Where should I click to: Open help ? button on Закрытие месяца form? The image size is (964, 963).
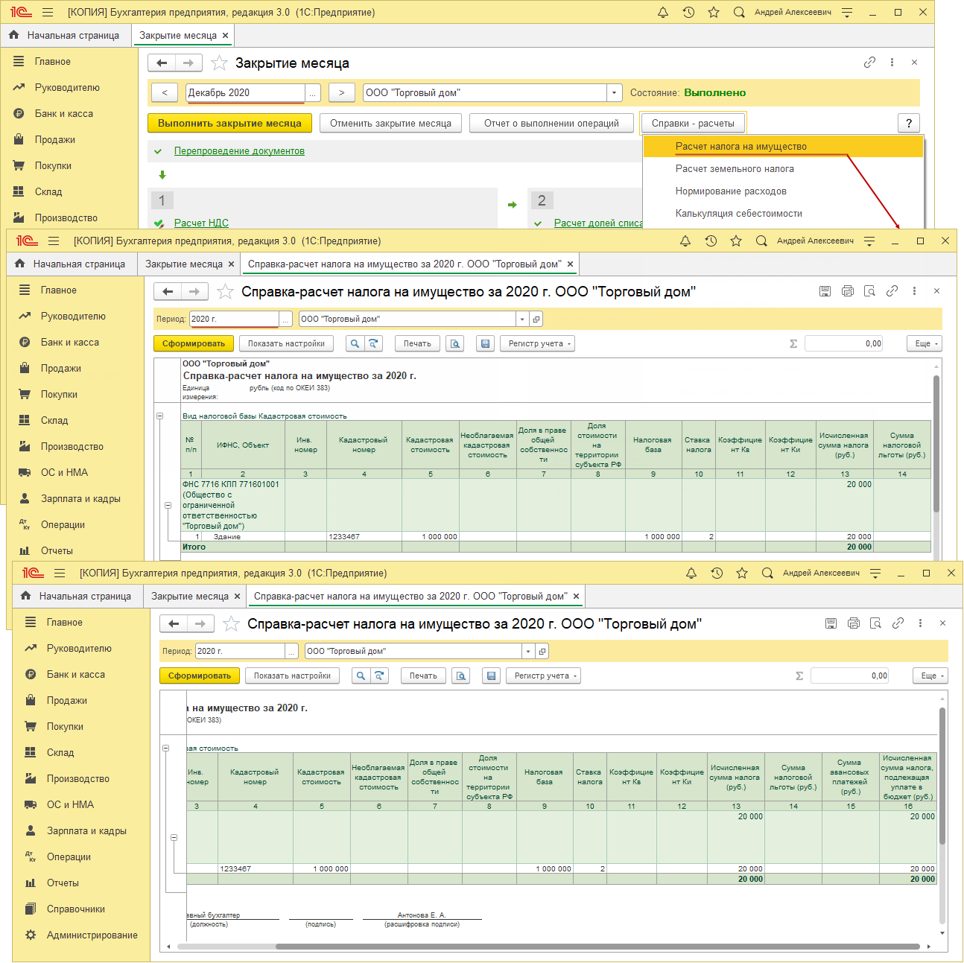coord(909,124)
